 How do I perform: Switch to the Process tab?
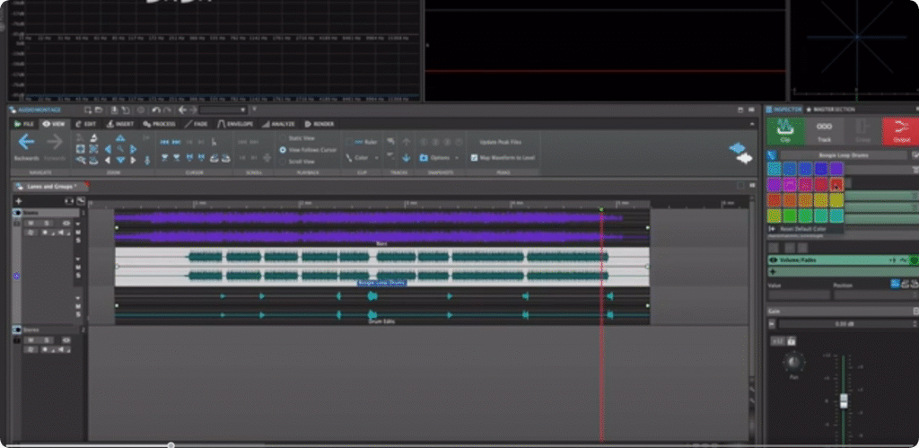160,124
